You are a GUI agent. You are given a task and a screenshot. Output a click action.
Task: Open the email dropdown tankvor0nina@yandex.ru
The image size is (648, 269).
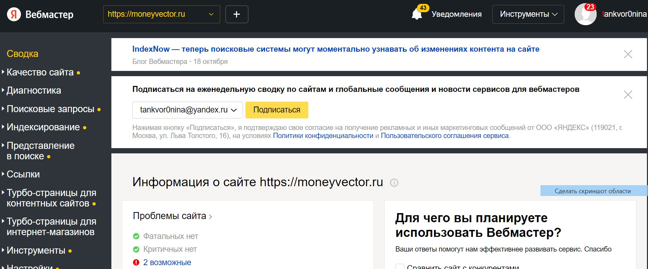coord(188,110)
